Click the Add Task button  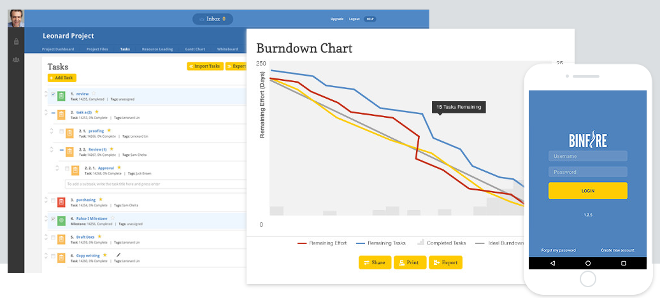click(62, 78)
